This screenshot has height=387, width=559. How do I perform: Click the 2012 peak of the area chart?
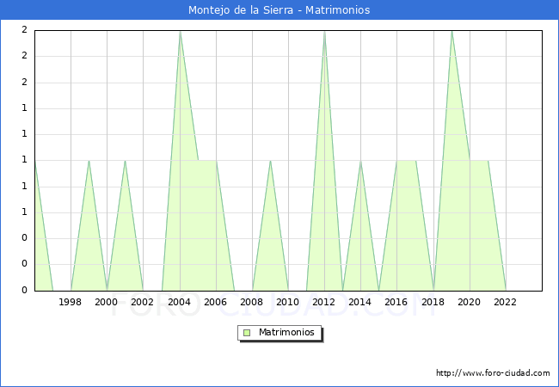(324, 32)
